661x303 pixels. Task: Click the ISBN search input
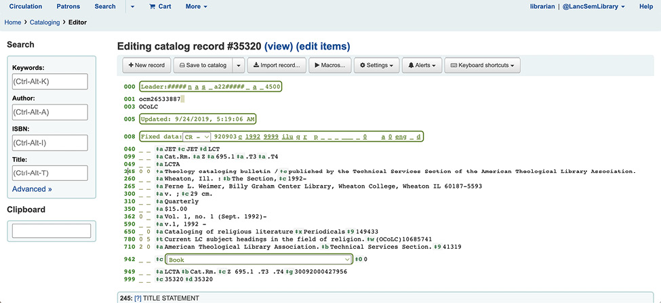pyautogui.click(x=50, y=142)
